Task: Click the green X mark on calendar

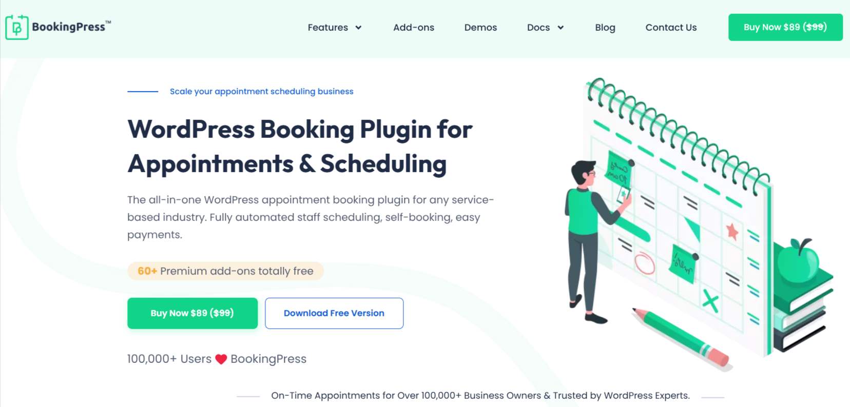Action: tap(710, 301)
